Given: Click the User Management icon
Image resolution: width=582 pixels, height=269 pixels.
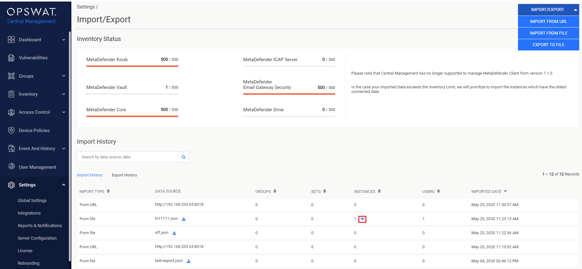Looking at the screenshot, I should (x=11, y=166).
